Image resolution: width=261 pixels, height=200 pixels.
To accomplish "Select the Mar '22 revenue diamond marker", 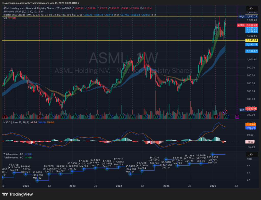I will click(x=38, y=180).
